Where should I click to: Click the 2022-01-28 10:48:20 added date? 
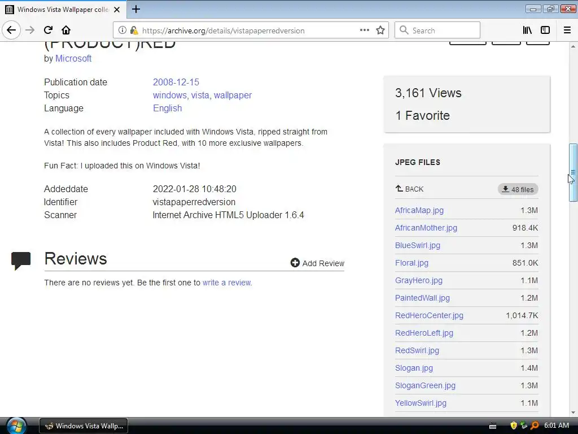coord(195,189)
